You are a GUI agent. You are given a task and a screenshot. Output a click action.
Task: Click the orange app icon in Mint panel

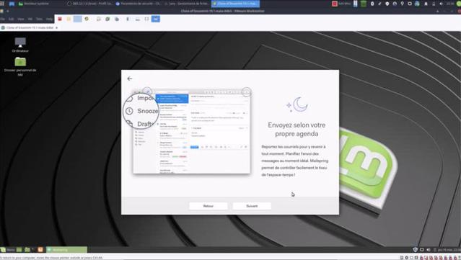point(40,250)
